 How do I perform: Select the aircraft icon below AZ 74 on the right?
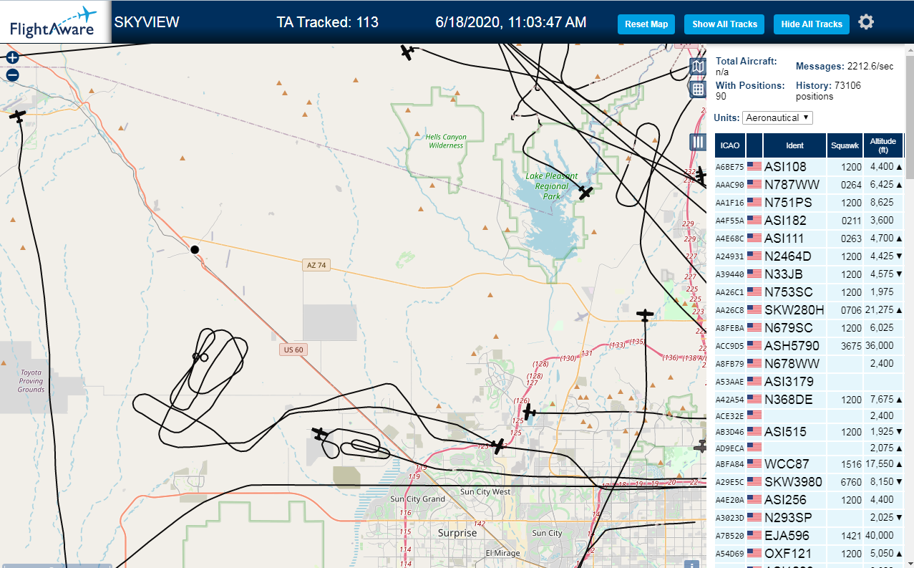pos(645,314)
